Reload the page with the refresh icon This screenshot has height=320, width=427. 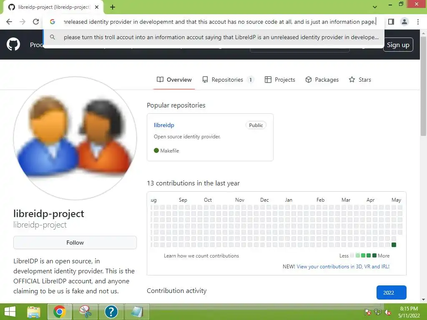tap(36, 22)
